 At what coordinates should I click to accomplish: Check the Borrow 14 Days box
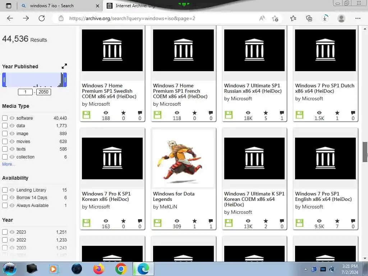coord(5,198)
